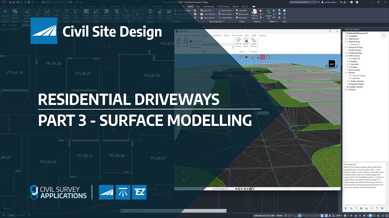Expand the Grading Strings tree node

coord(346,53)
